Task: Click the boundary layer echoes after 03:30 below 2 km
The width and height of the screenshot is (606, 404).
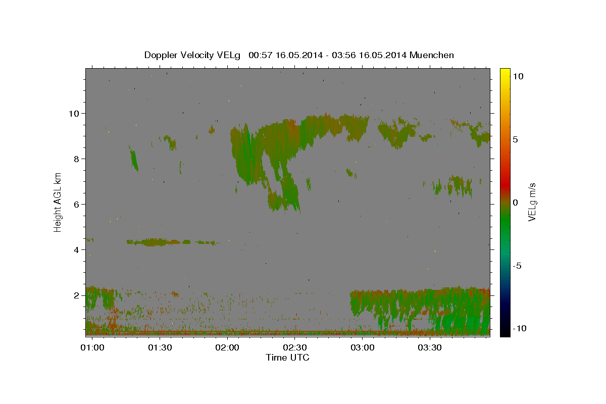Action: point(460,311)
